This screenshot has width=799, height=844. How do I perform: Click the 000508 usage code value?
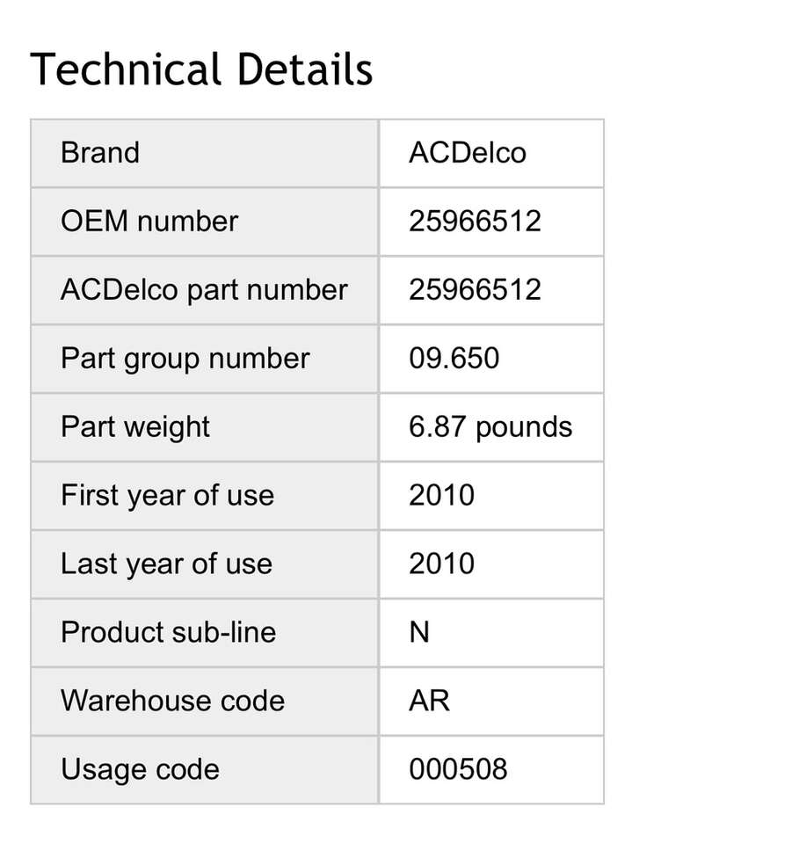point(458,770)
